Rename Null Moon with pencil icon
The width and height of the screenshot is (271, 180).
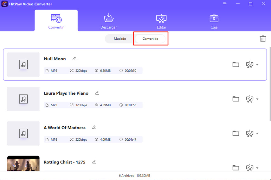tap(74, 58)
